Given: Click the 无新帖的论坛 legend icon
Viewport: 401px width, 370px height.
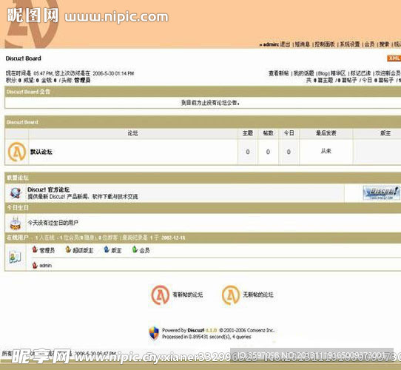Looking at the screenshot, I should pyautogui.click(x=231, y=295).
